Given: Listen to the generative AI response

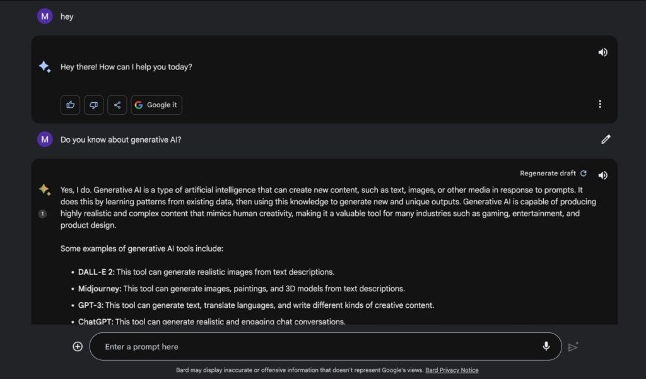Looking at the screenshot, I should click(x=602, y=175).
